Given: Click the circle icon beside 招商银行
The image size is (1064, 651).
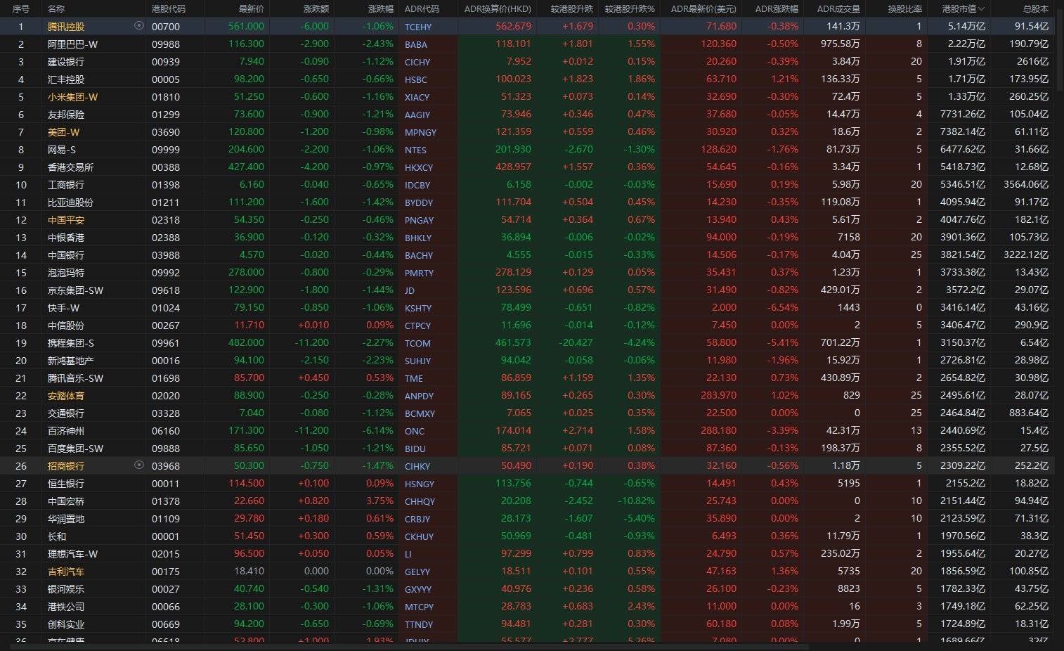Looking at the screenshot, I should pyautogui.click(x=138, y=465).
